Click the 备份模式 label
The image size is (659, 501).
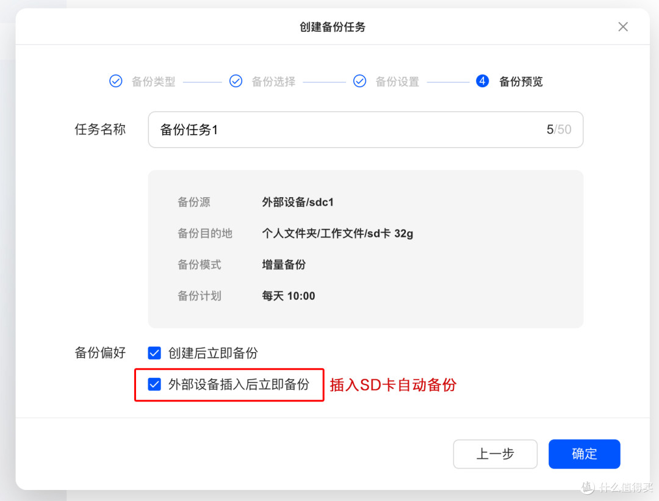point(199,265)
